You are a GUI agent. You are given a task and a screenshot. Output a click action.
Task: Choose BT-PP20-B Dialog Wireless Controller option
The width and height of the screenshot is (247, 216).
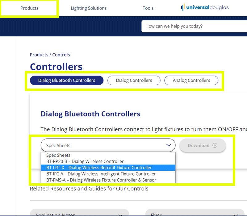pyautogui.click(x=108, y=161)
